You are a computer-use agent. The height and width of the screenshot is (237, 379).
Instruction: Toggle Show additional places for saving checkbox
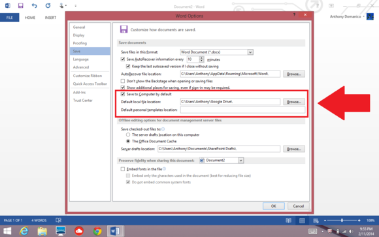[123, 87]
